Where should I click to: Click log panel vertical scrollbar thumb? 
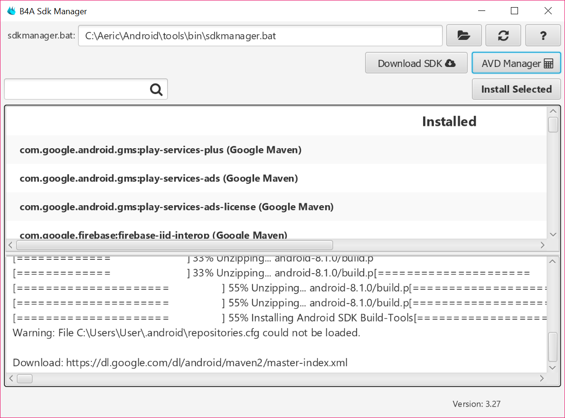pos(553,347)
